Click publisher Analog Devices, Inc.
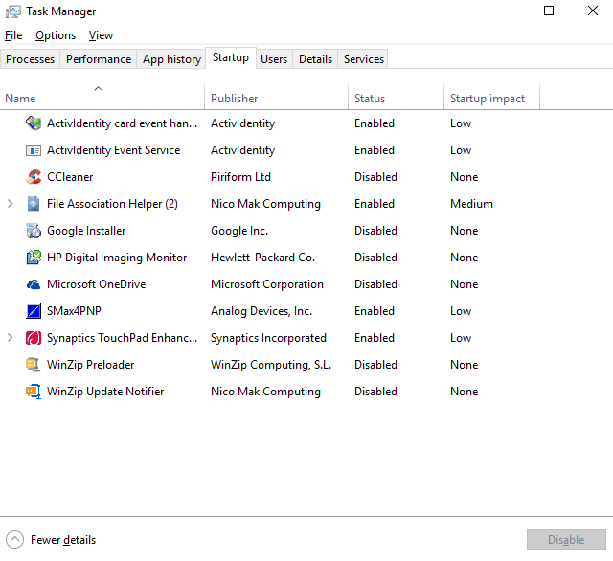Viewport: 613px width, 561px height. pos(261,311)
